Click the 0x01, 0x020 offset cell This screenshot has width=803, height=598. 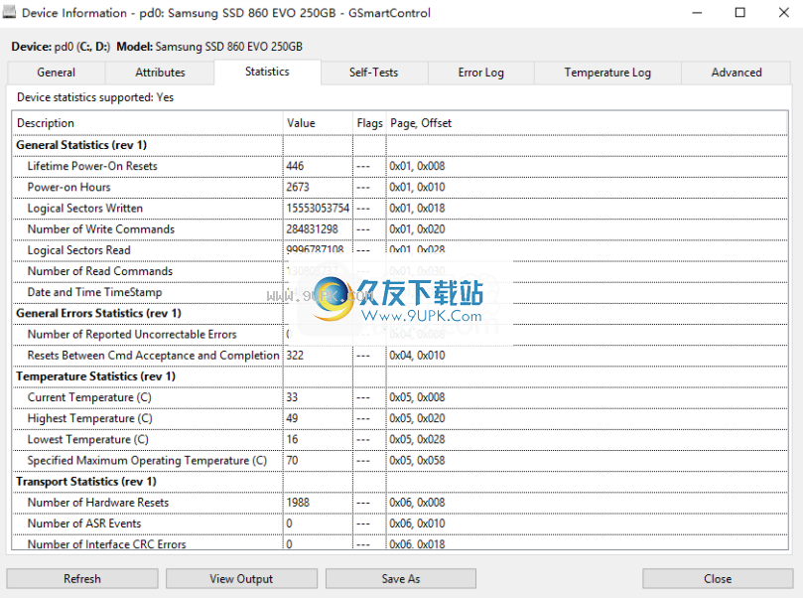(x=587, y=229)
